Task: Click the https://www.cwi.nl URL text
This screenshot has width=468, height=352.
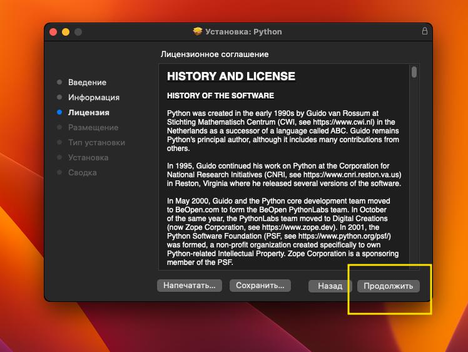Action: point(343,122)
